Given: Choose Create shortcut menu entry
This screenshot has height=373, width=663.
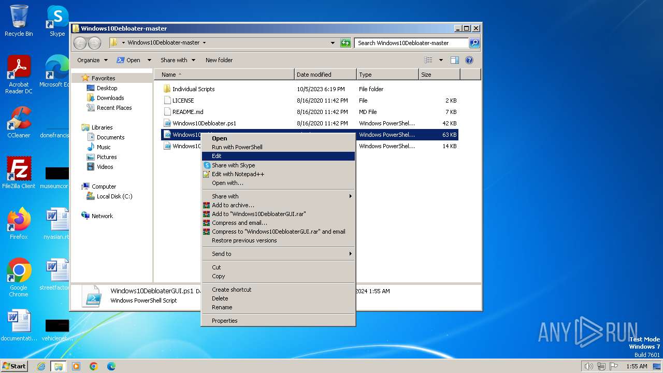Looking at the screenshot, I should tap(278, 290).
